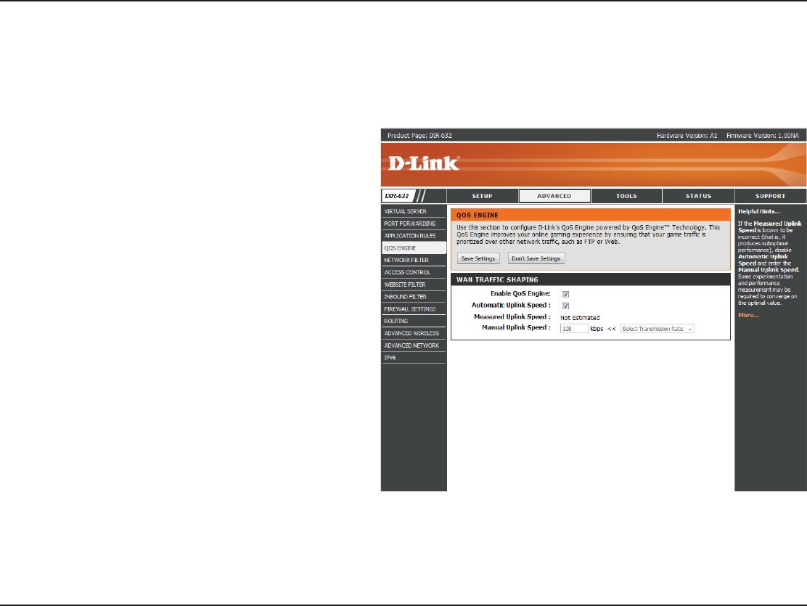Image resolution: width=807 pixels, height=606 pixels.
Task: Click the Firmware Version: 1.00NA text
Action: click(x=762, y=136)
